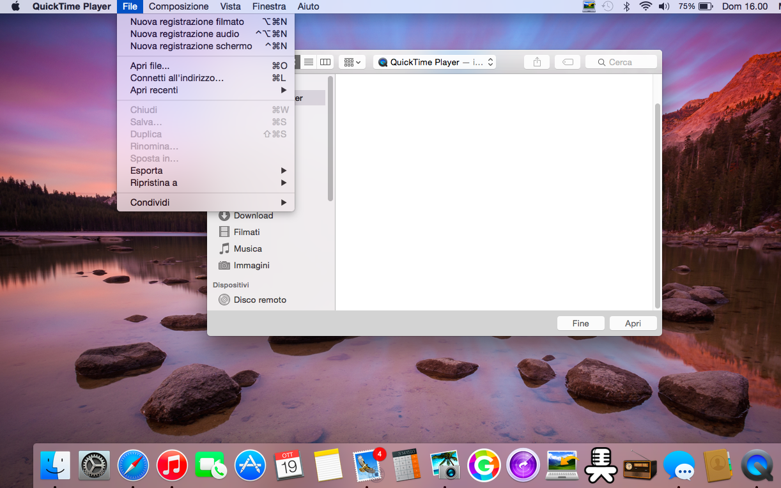The width and height of the screenshot is (781, 488).
Task: Click the Wi-Fi status icon in menu bar
Action: 646,6
